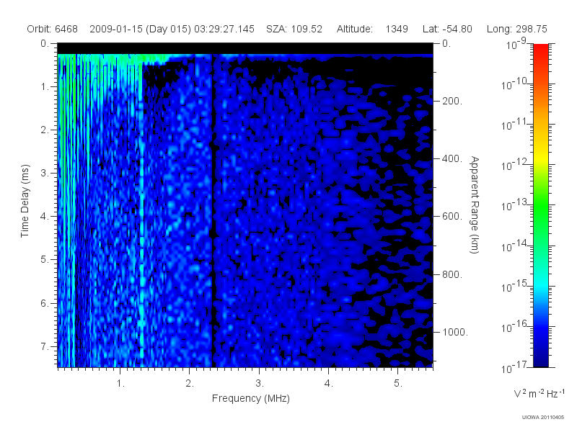Click the colorbar top label 10^-9

pos(516,44)
